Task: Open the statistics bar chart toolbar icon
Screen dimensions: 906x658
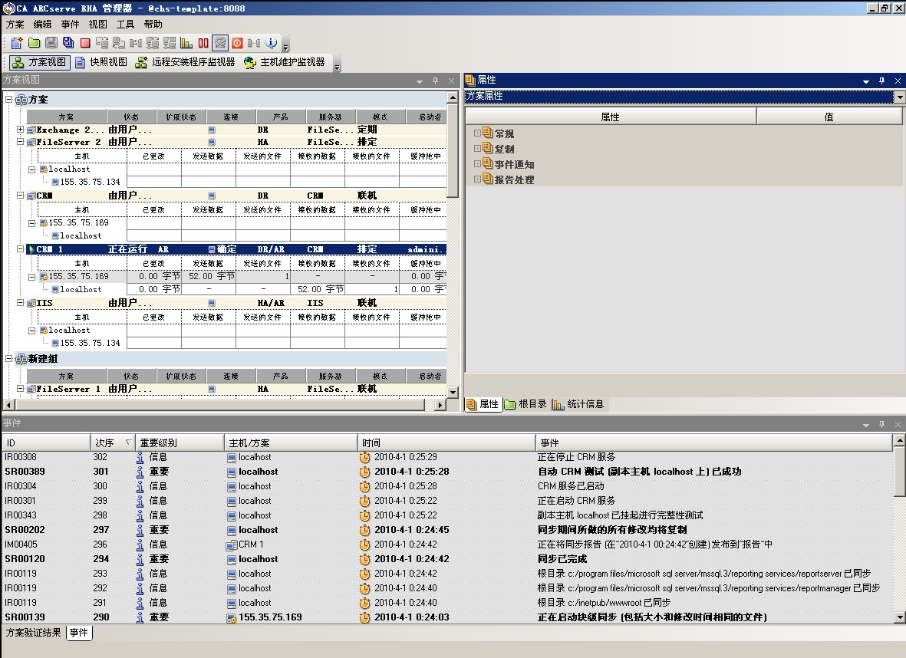Action: click(x=186, y=43)
